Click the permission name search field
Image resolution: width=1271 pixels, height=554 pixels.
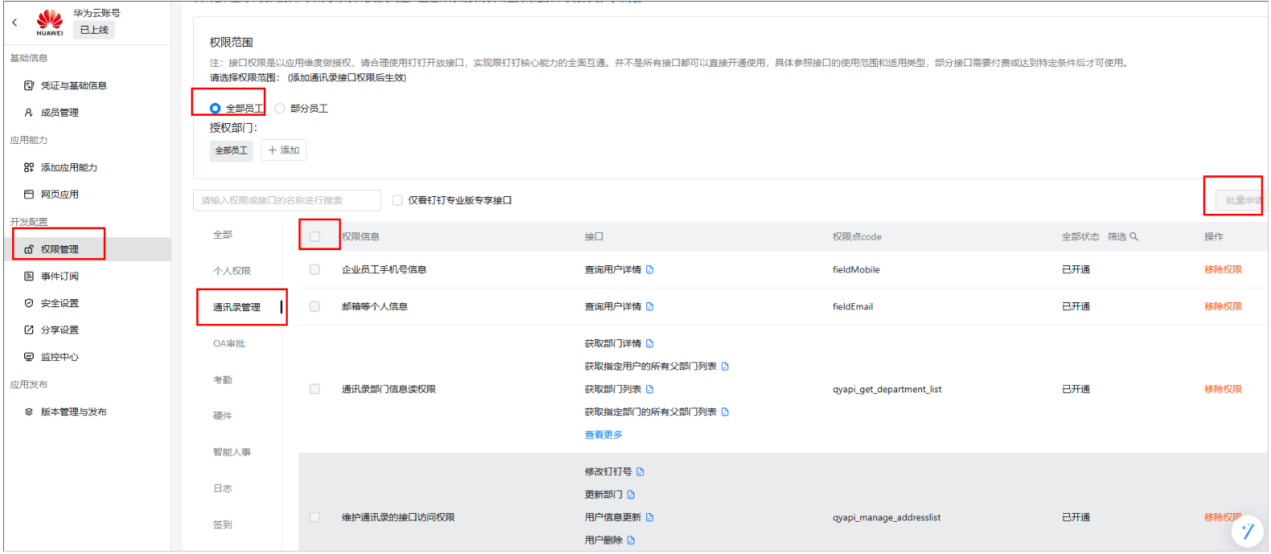[287, 200]
